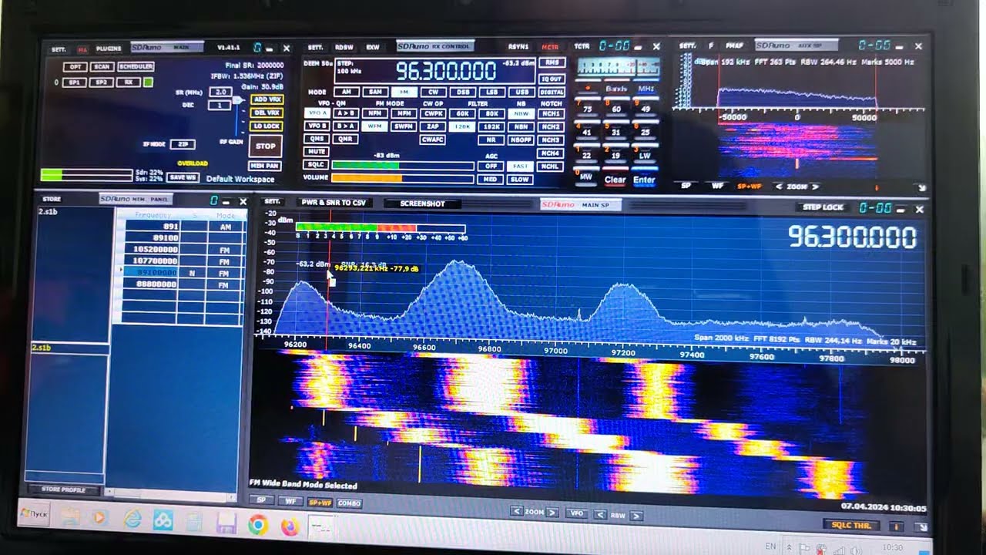The image size is (986, 555).
Task: Click the zoom-in arrow in Main SP
Action: [552, 513]
